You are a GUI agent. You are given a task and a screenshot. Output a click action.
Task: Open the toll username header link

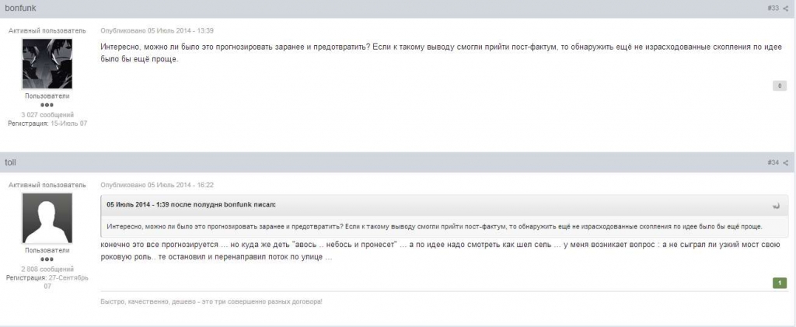click(10, 163)
